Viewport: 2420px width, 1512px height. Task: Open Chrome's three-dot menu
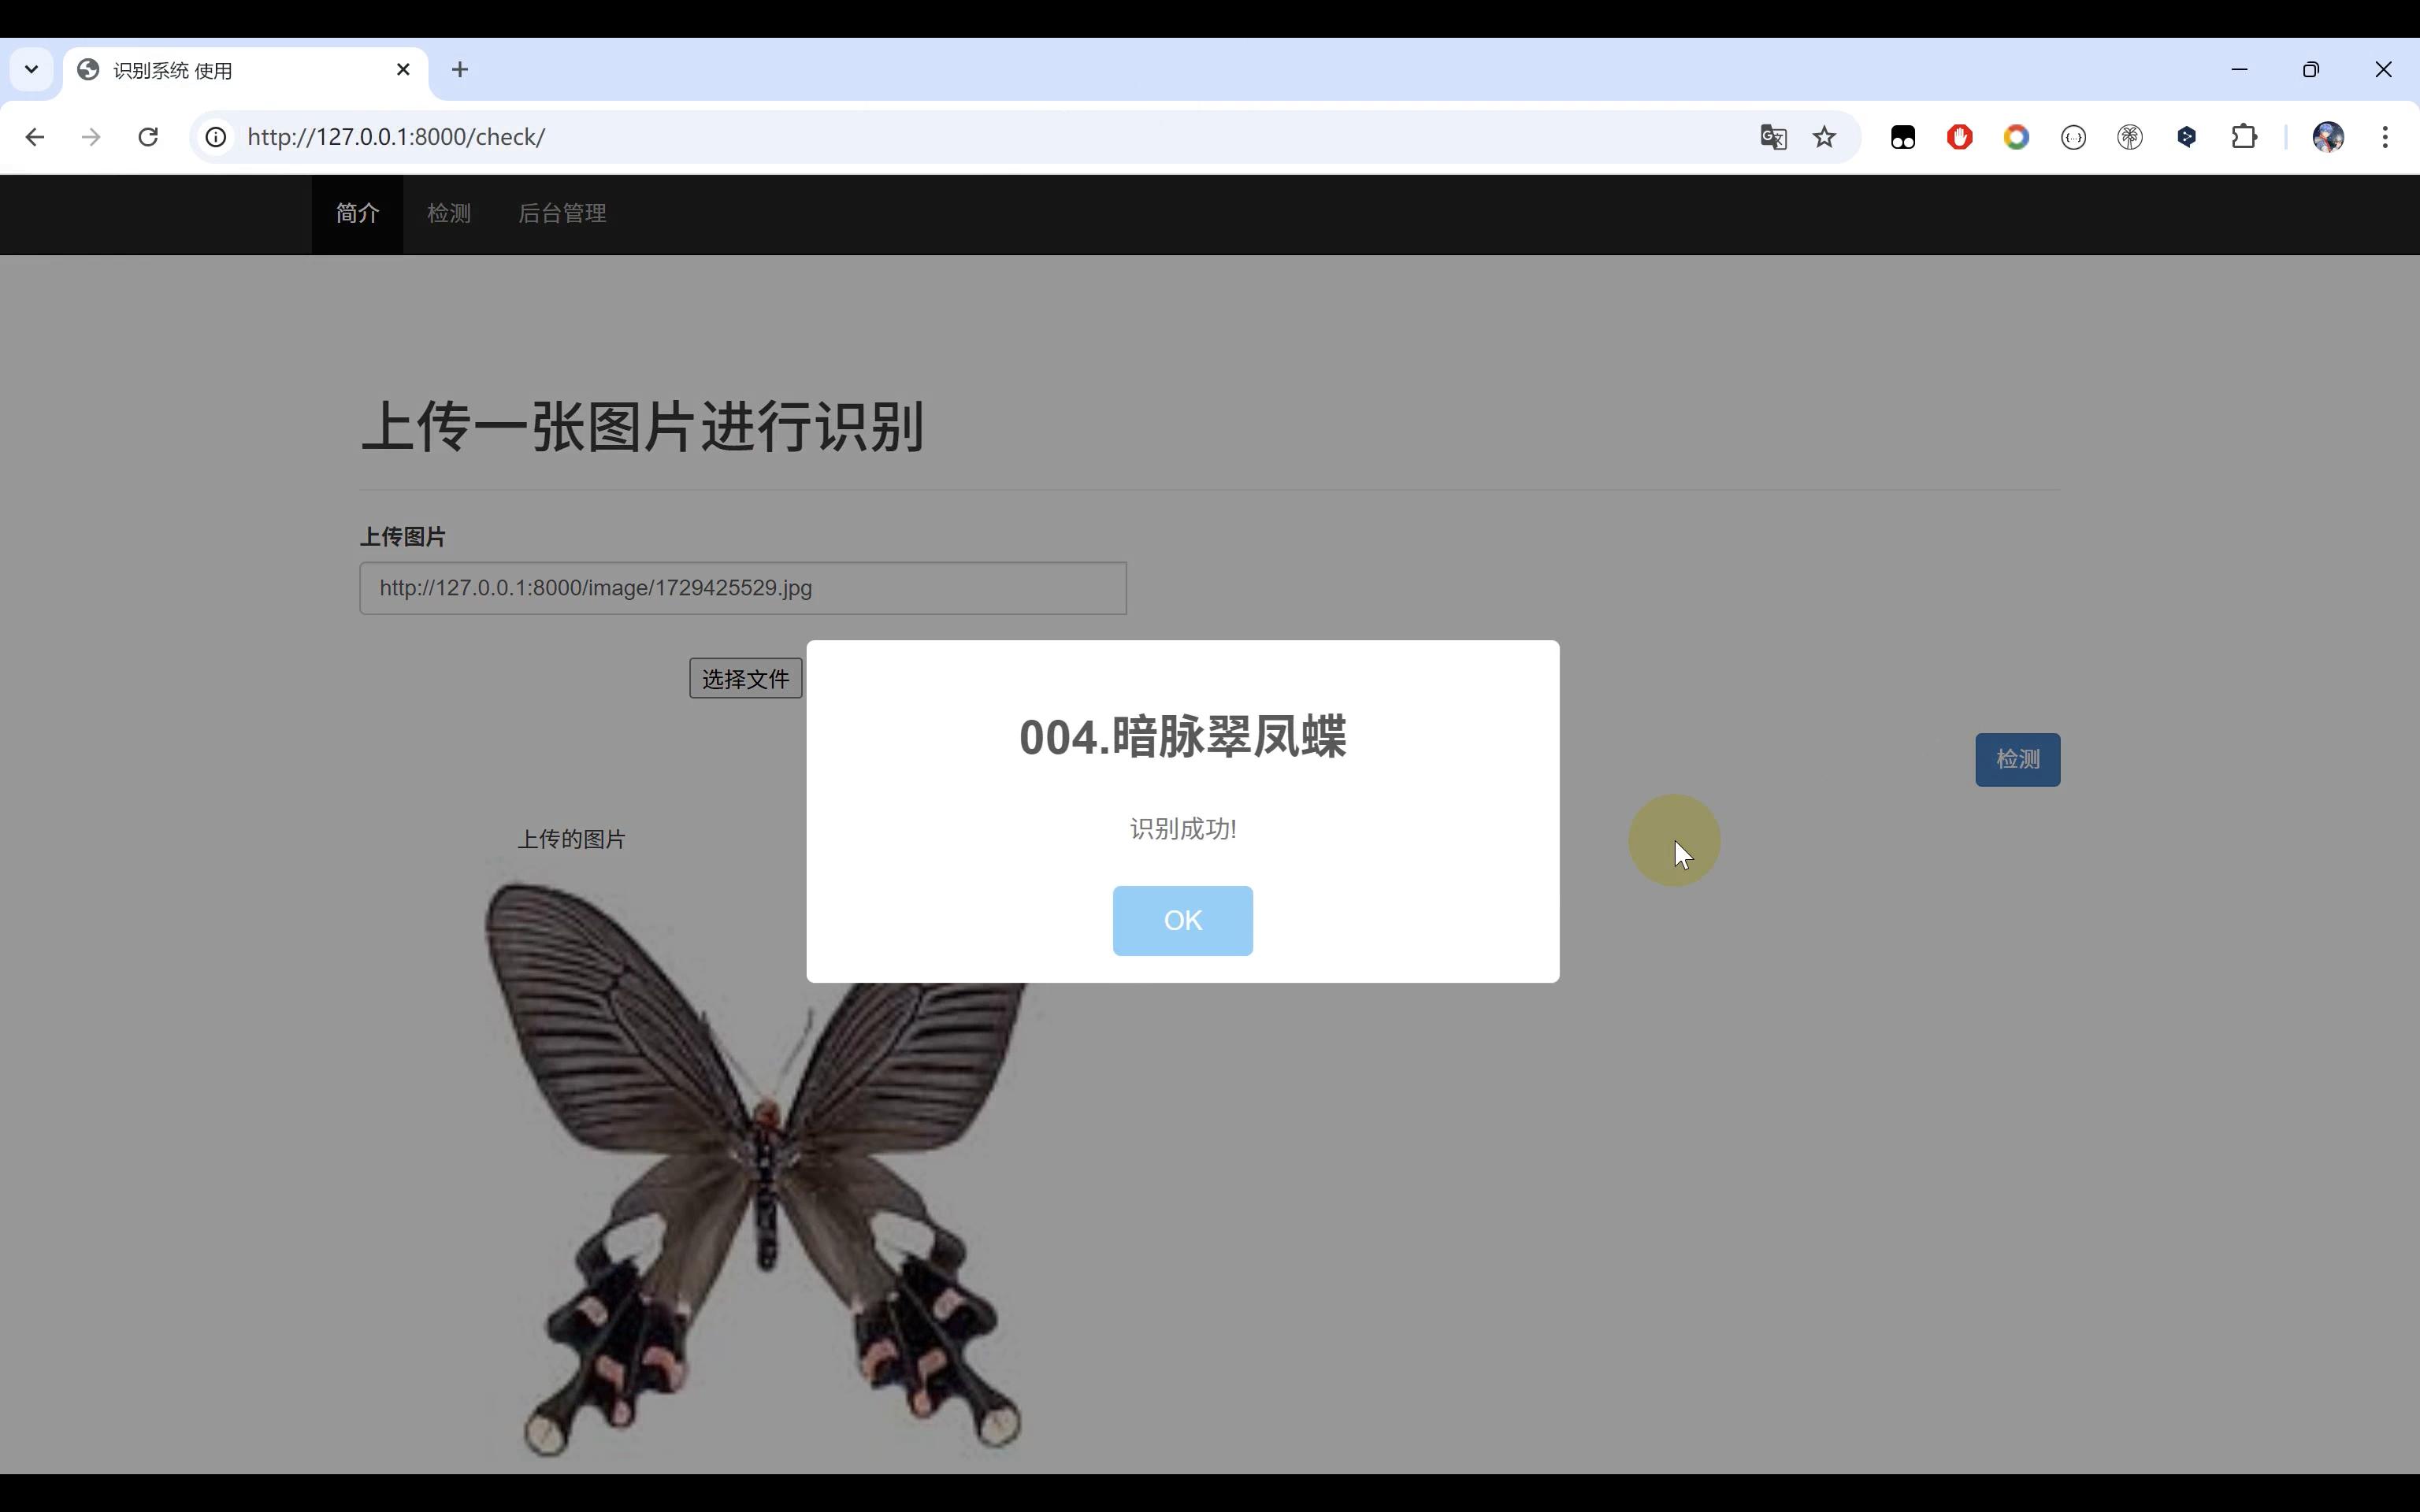[x=2385, y=137]
